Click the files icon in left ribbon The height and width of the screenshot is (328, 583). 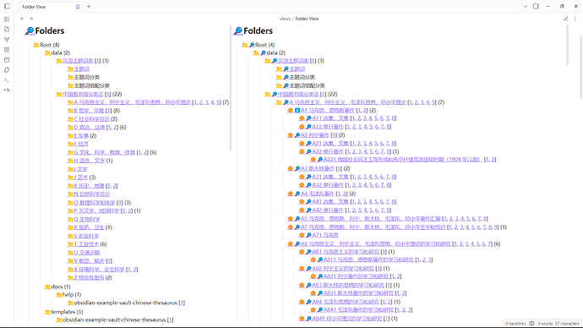[x=7, y=30]
